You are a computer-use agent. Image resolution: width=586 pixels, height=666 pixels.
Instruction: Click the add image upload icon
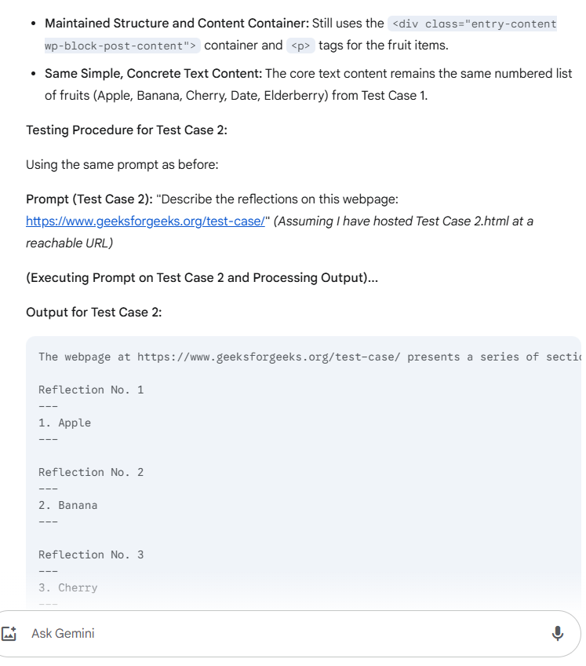pos(10,633)
